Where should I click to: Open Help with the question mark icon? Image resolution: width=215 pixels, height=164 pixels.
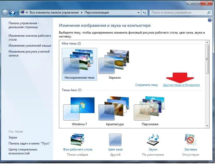pyautogui.click(x=210, y=20)
